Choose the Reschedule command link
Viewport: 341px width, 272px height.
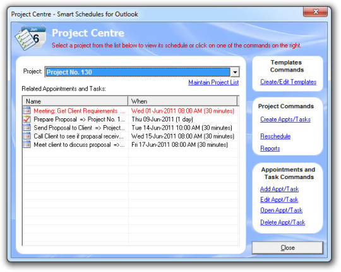tap(275, 137)
